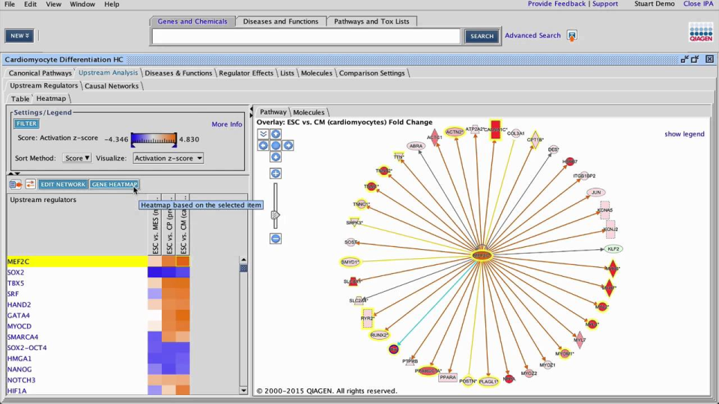Click the heatmap scrollbar up arrow

pyautogui.click(x=243, y=260)
